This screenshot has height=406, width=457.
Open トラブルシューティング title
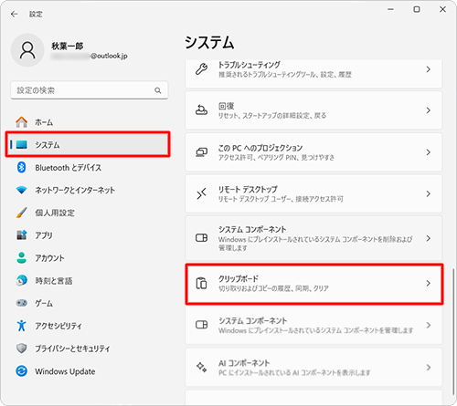pos(250,65)
